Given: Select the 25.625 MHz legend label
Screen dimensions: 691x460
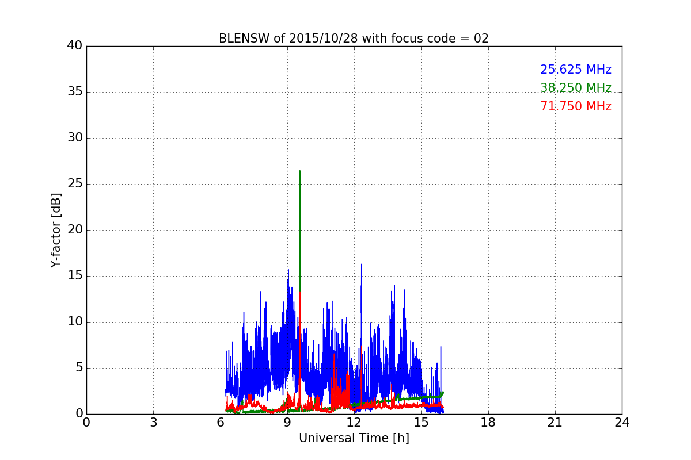Looking at the screenshot, I should [576, 70].
